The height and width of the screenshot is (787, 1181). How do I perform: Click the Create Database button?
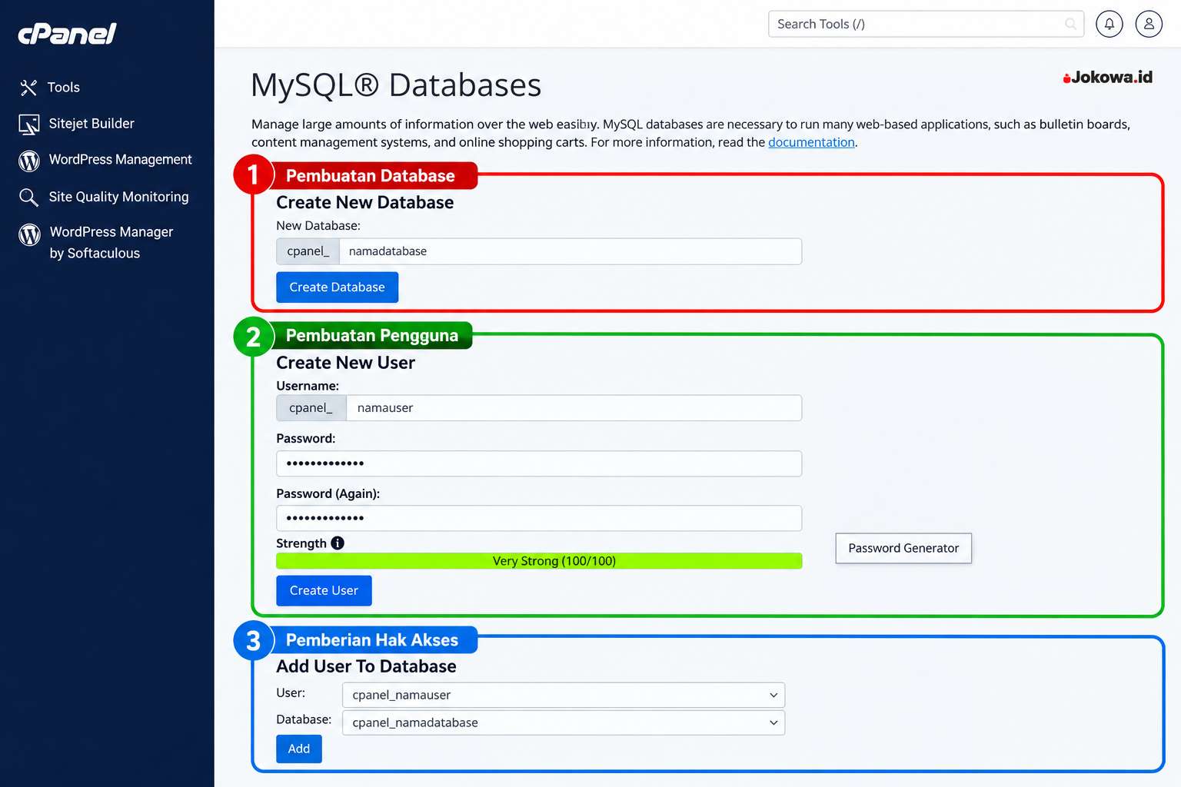tap(337, 287)
